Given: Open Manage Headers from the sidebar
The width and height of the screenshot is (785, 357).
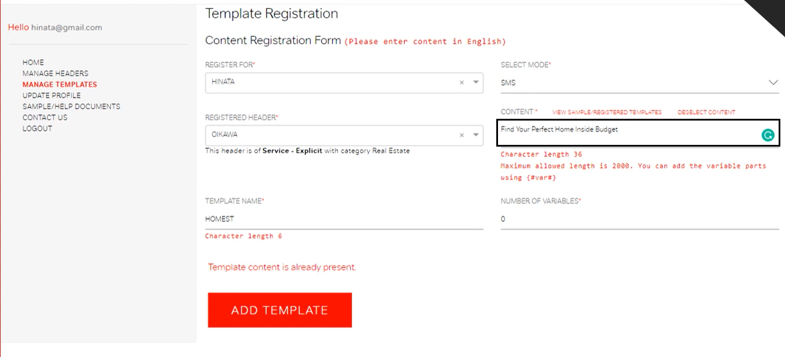Looking at the screenshot, I should [x=56, y=74].
